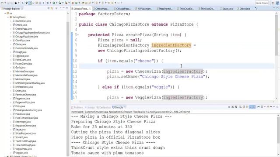
Task: Click the Package Explorer vertical scrollbar
Action: coord(68,89)
